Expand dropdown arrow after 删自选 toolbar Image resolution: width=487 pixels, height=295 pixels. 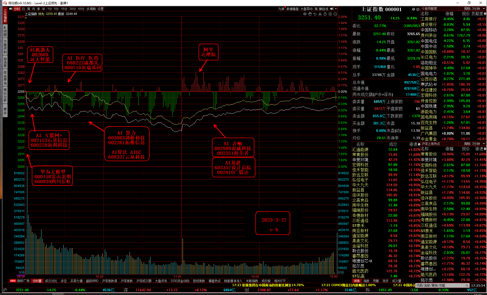point(336,9)
